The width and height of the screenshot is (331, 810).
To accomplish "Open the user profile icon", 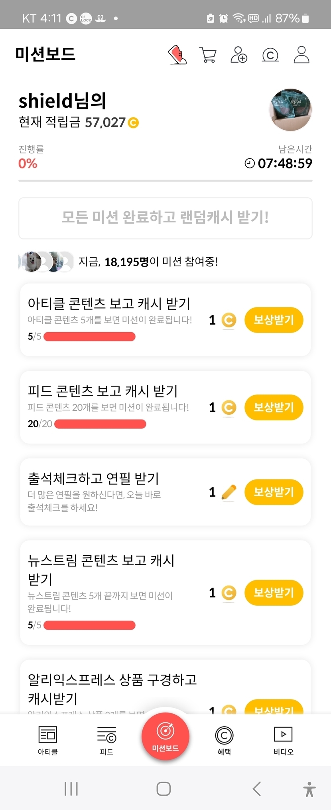I will [x=301, y=55].
